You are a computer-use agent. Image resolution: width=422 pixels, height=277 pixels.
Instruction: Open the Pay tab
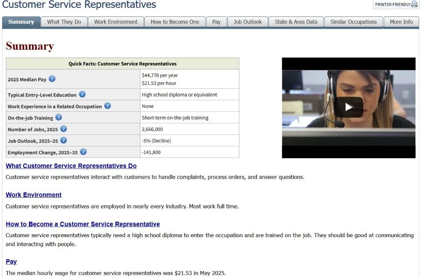click(x=216, y=22)
